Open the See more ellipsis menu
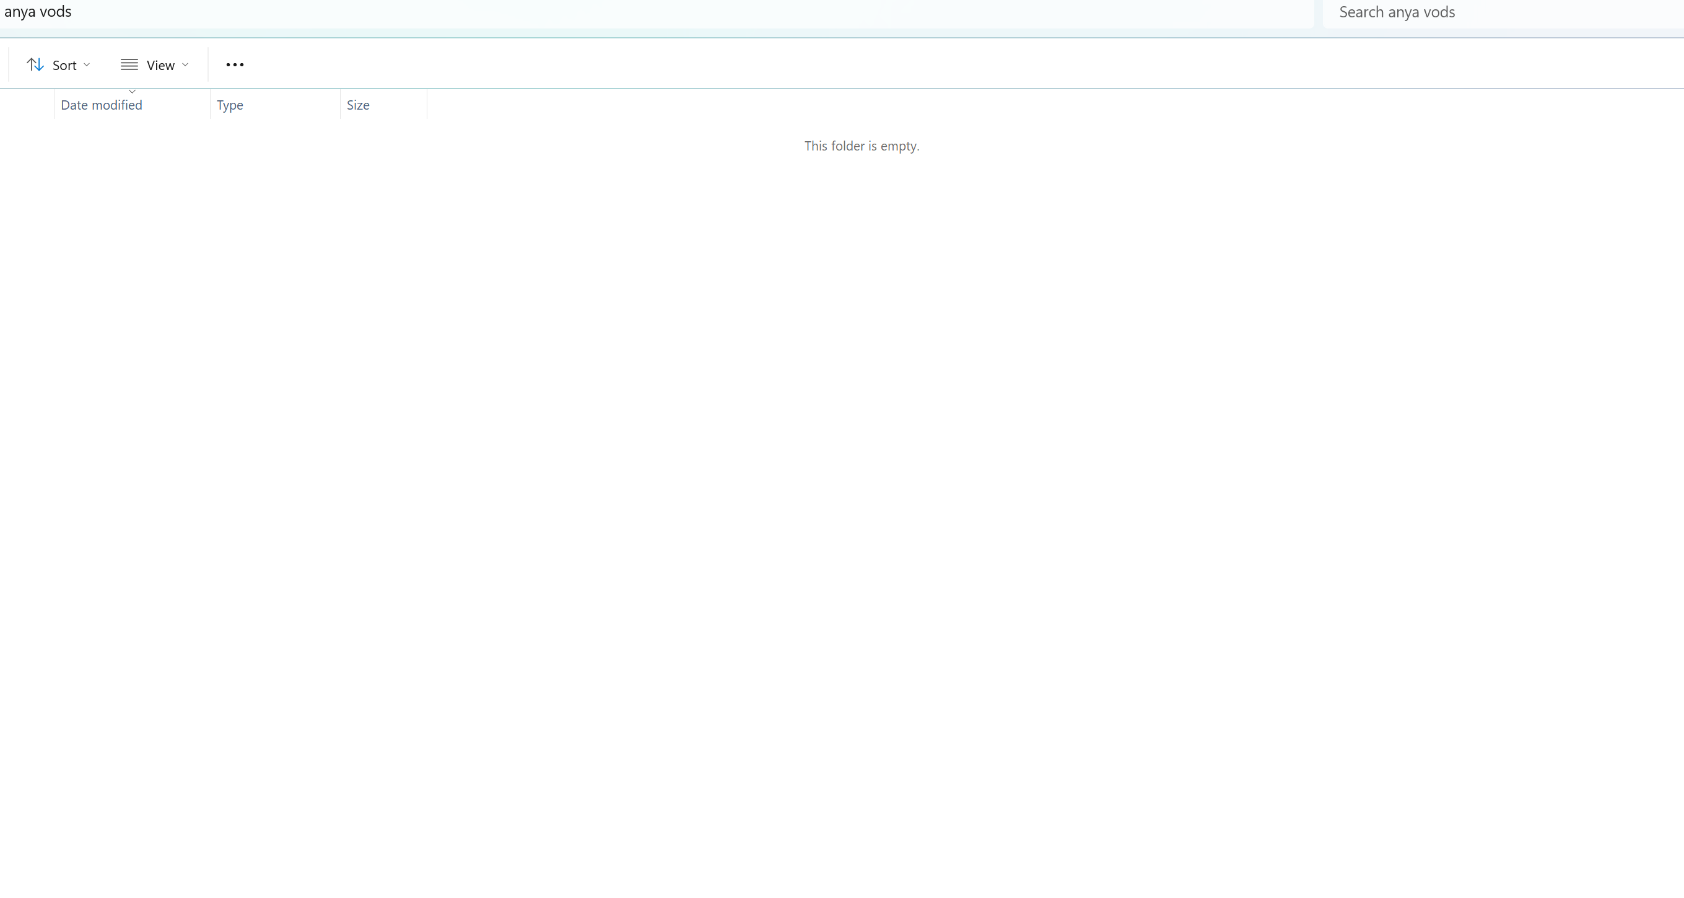 (x=235, y=64)
